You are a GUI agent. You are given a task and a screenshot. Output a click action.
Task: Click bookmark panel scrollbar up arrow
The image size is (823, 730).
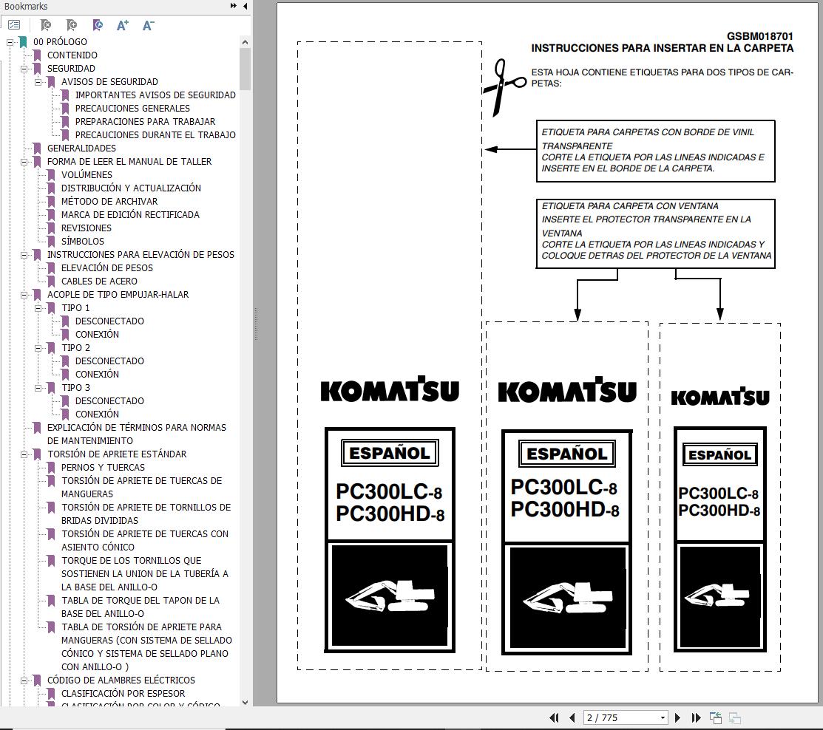point(245,42)
